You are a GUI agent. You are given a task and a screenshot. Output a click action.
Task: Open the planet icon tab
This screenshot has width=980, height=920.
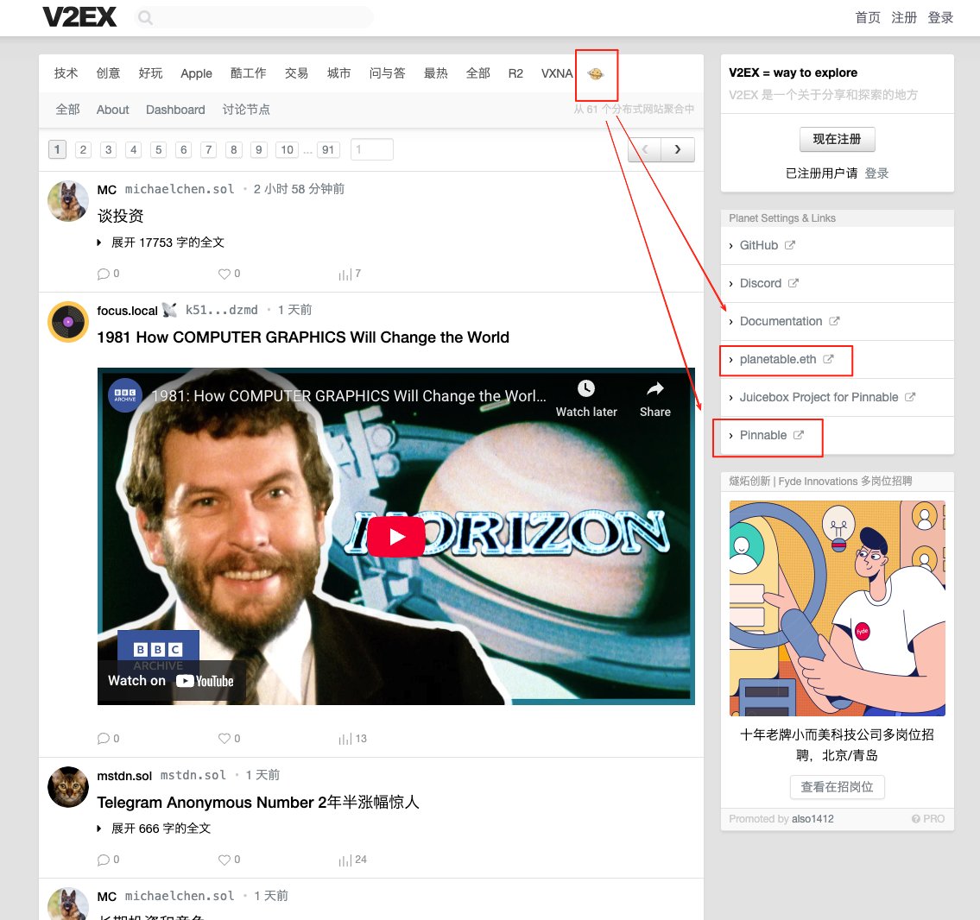596,73
